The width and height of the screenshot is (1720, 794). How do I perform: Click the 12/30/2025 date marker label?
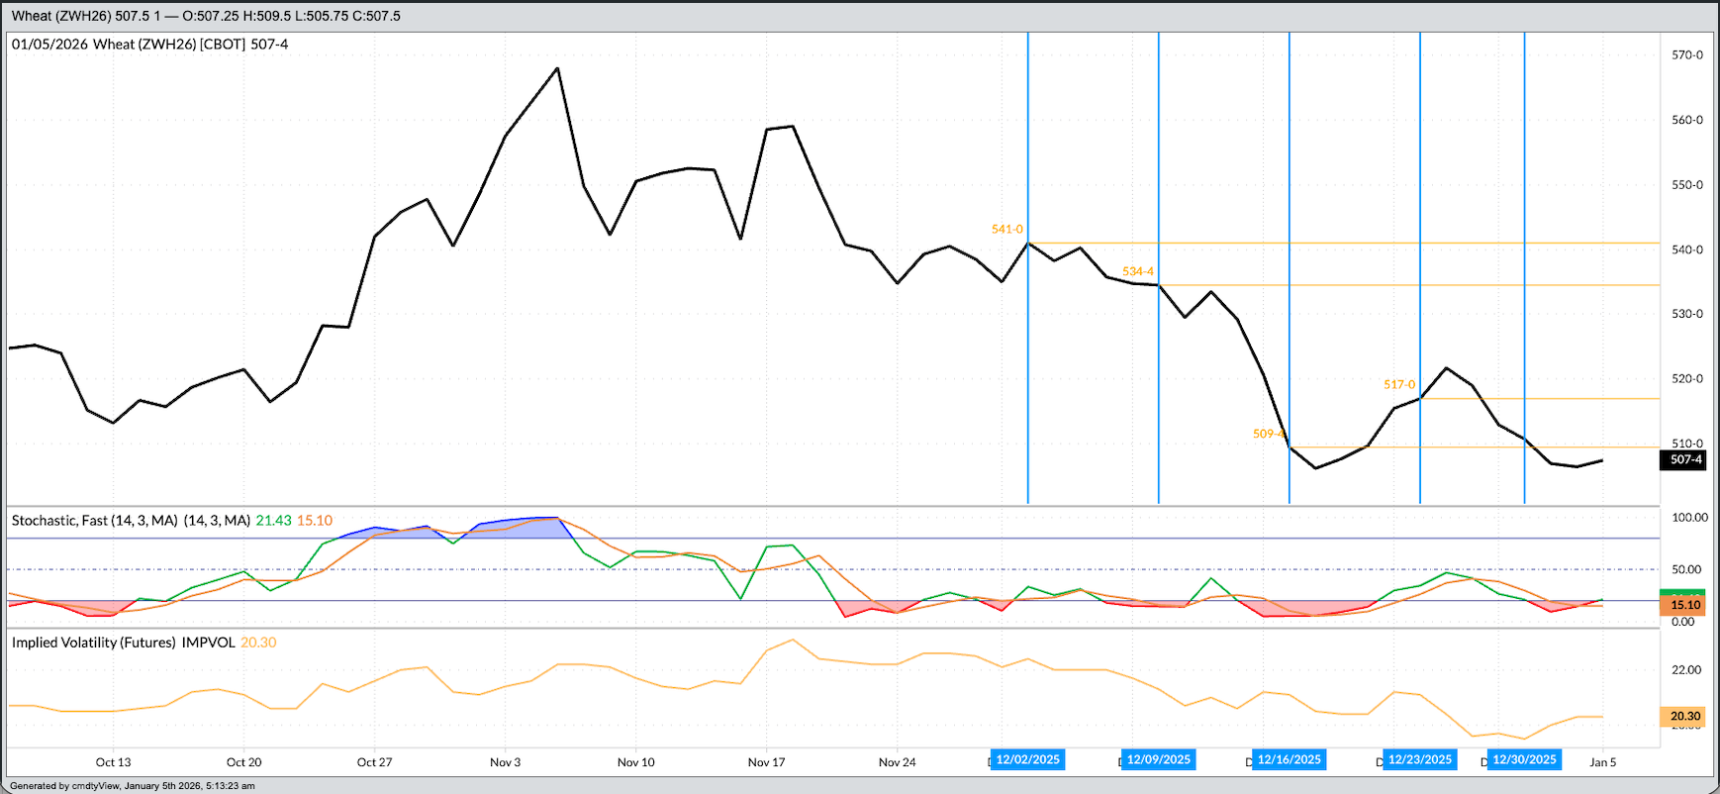[x=1524, y=760]
